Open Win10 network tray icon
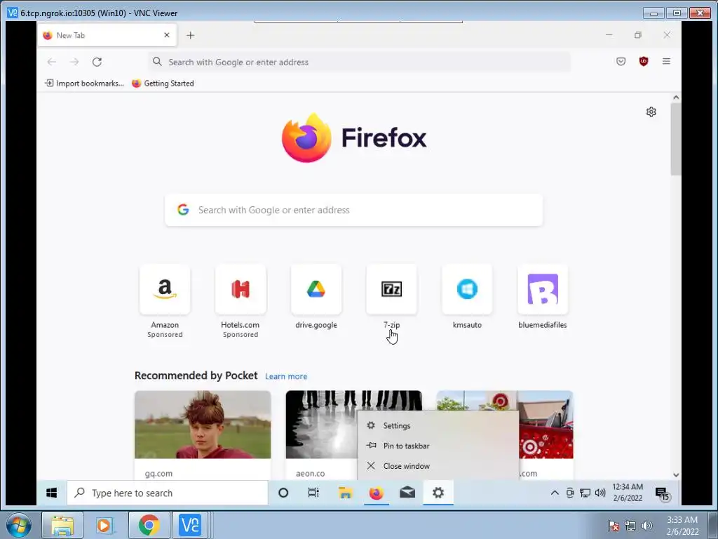The height and width of the screenshot is (539, 718). [x=585, y=493]
